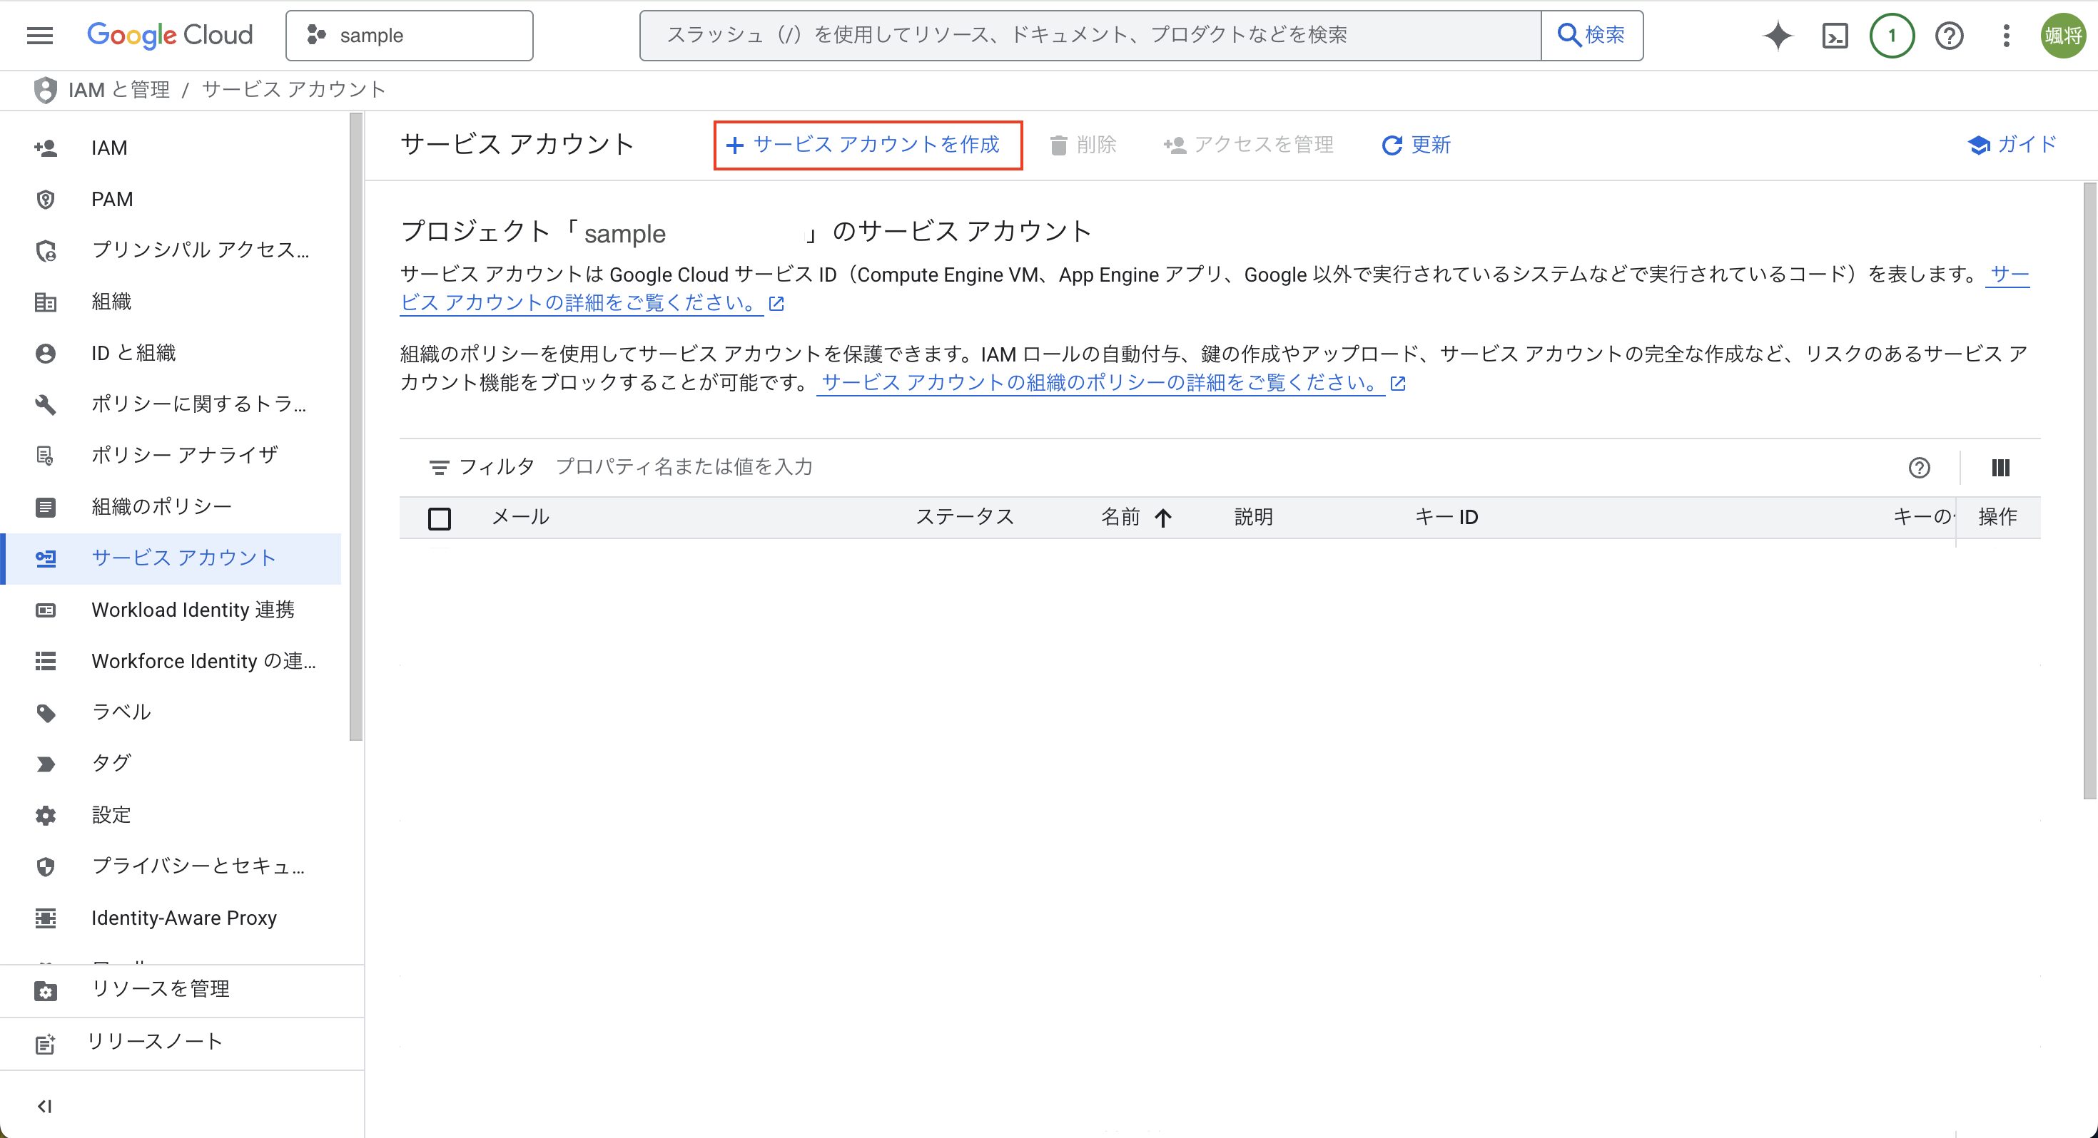2098x1138 pixels.
Task: Open the sample project selector
Action: (410, 35)
